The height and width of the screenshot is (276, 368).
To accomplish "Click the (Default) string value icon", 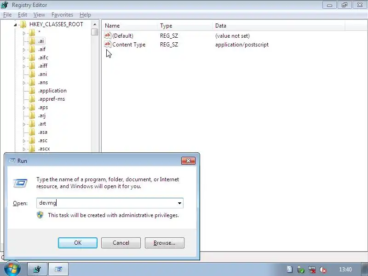I will tap(108, 35).
